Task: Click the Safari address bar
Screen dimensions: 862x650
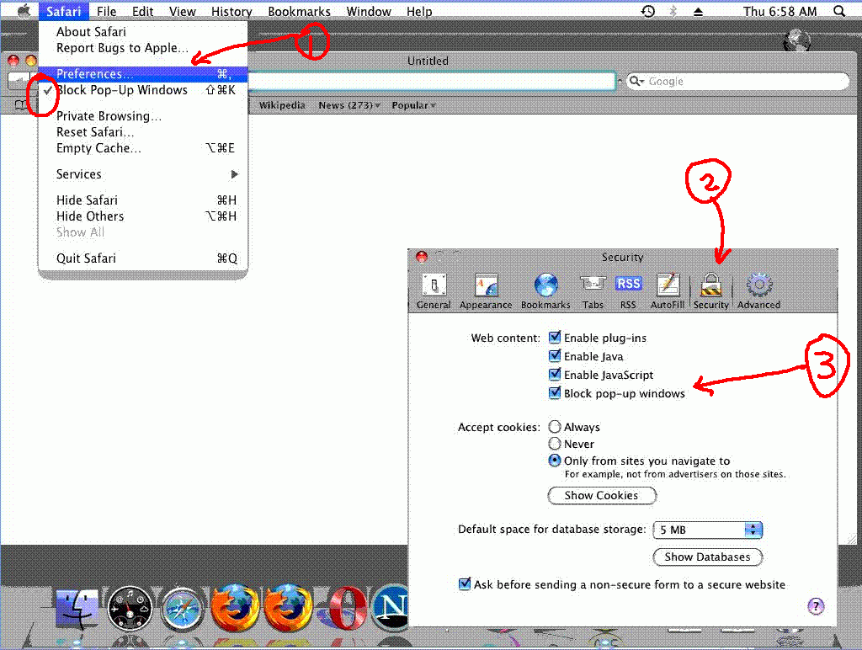Action: coord(432,81)
